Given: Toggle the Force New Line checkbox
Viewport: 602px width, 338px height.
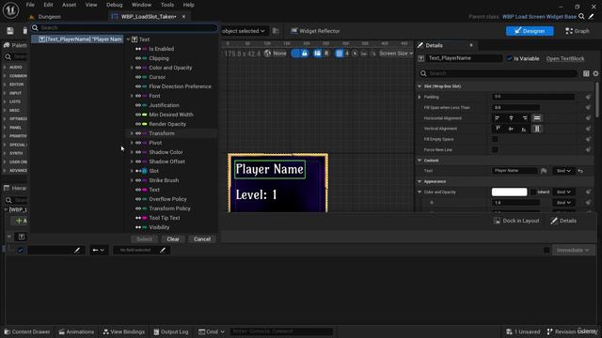Looking at the screenshot, I should pos(495,150).
